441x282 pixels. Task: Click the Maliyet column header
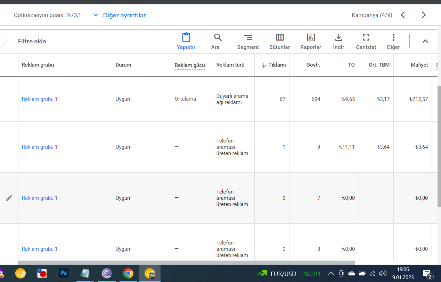click(x=419, y=65)
